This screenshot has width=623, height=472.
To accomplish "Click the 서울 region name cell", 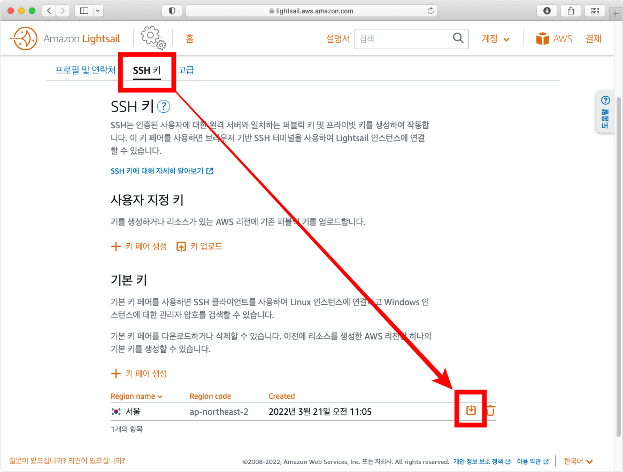I will point(126,412).
